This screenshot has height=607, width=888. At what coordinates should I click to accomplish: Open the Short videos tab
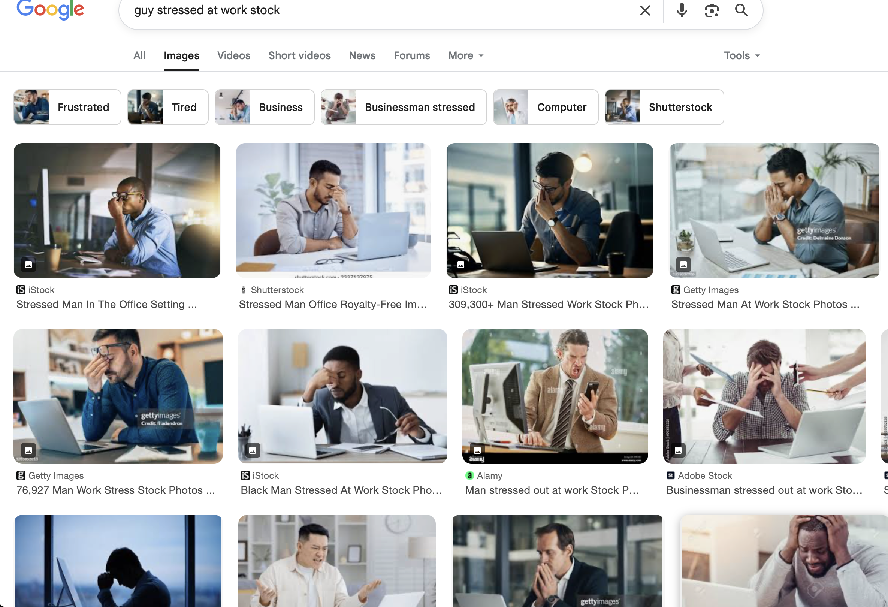coord(299,56)
